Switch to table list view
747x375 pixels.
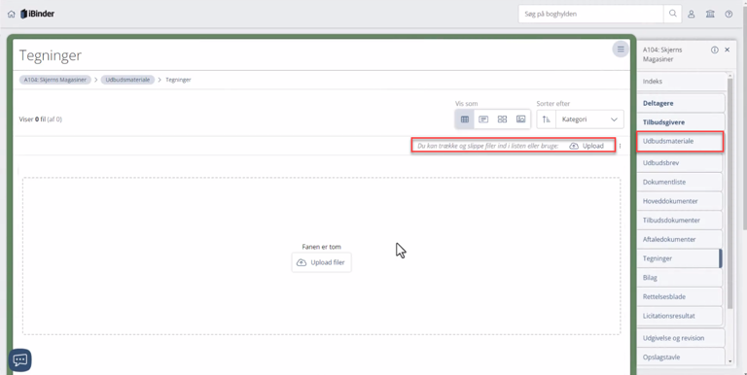pos(465,119)
